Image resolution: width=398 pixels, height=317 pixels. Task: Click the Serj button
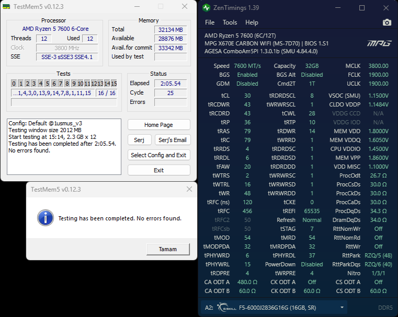tap(139, 140)
